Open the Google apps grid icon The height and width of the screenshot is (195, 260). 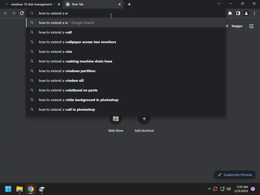[251, 26]
